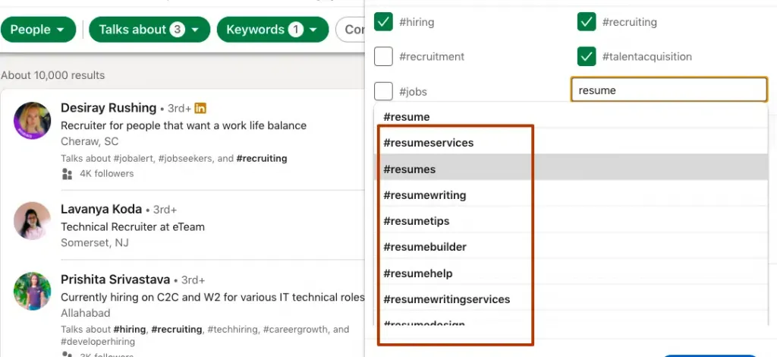The height and width of the screenshot is (357, 777).
Task: Click the Allahabad location text
Action: [x=86, y=314]
